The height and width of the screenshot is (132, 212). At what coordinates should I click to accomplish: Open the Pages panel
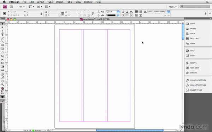click(191, 24)
